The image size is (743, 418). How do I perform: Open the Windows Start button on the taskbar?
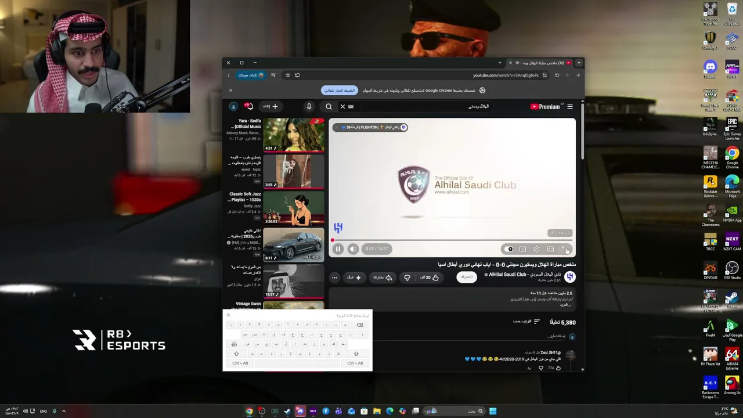pos(493,411)
